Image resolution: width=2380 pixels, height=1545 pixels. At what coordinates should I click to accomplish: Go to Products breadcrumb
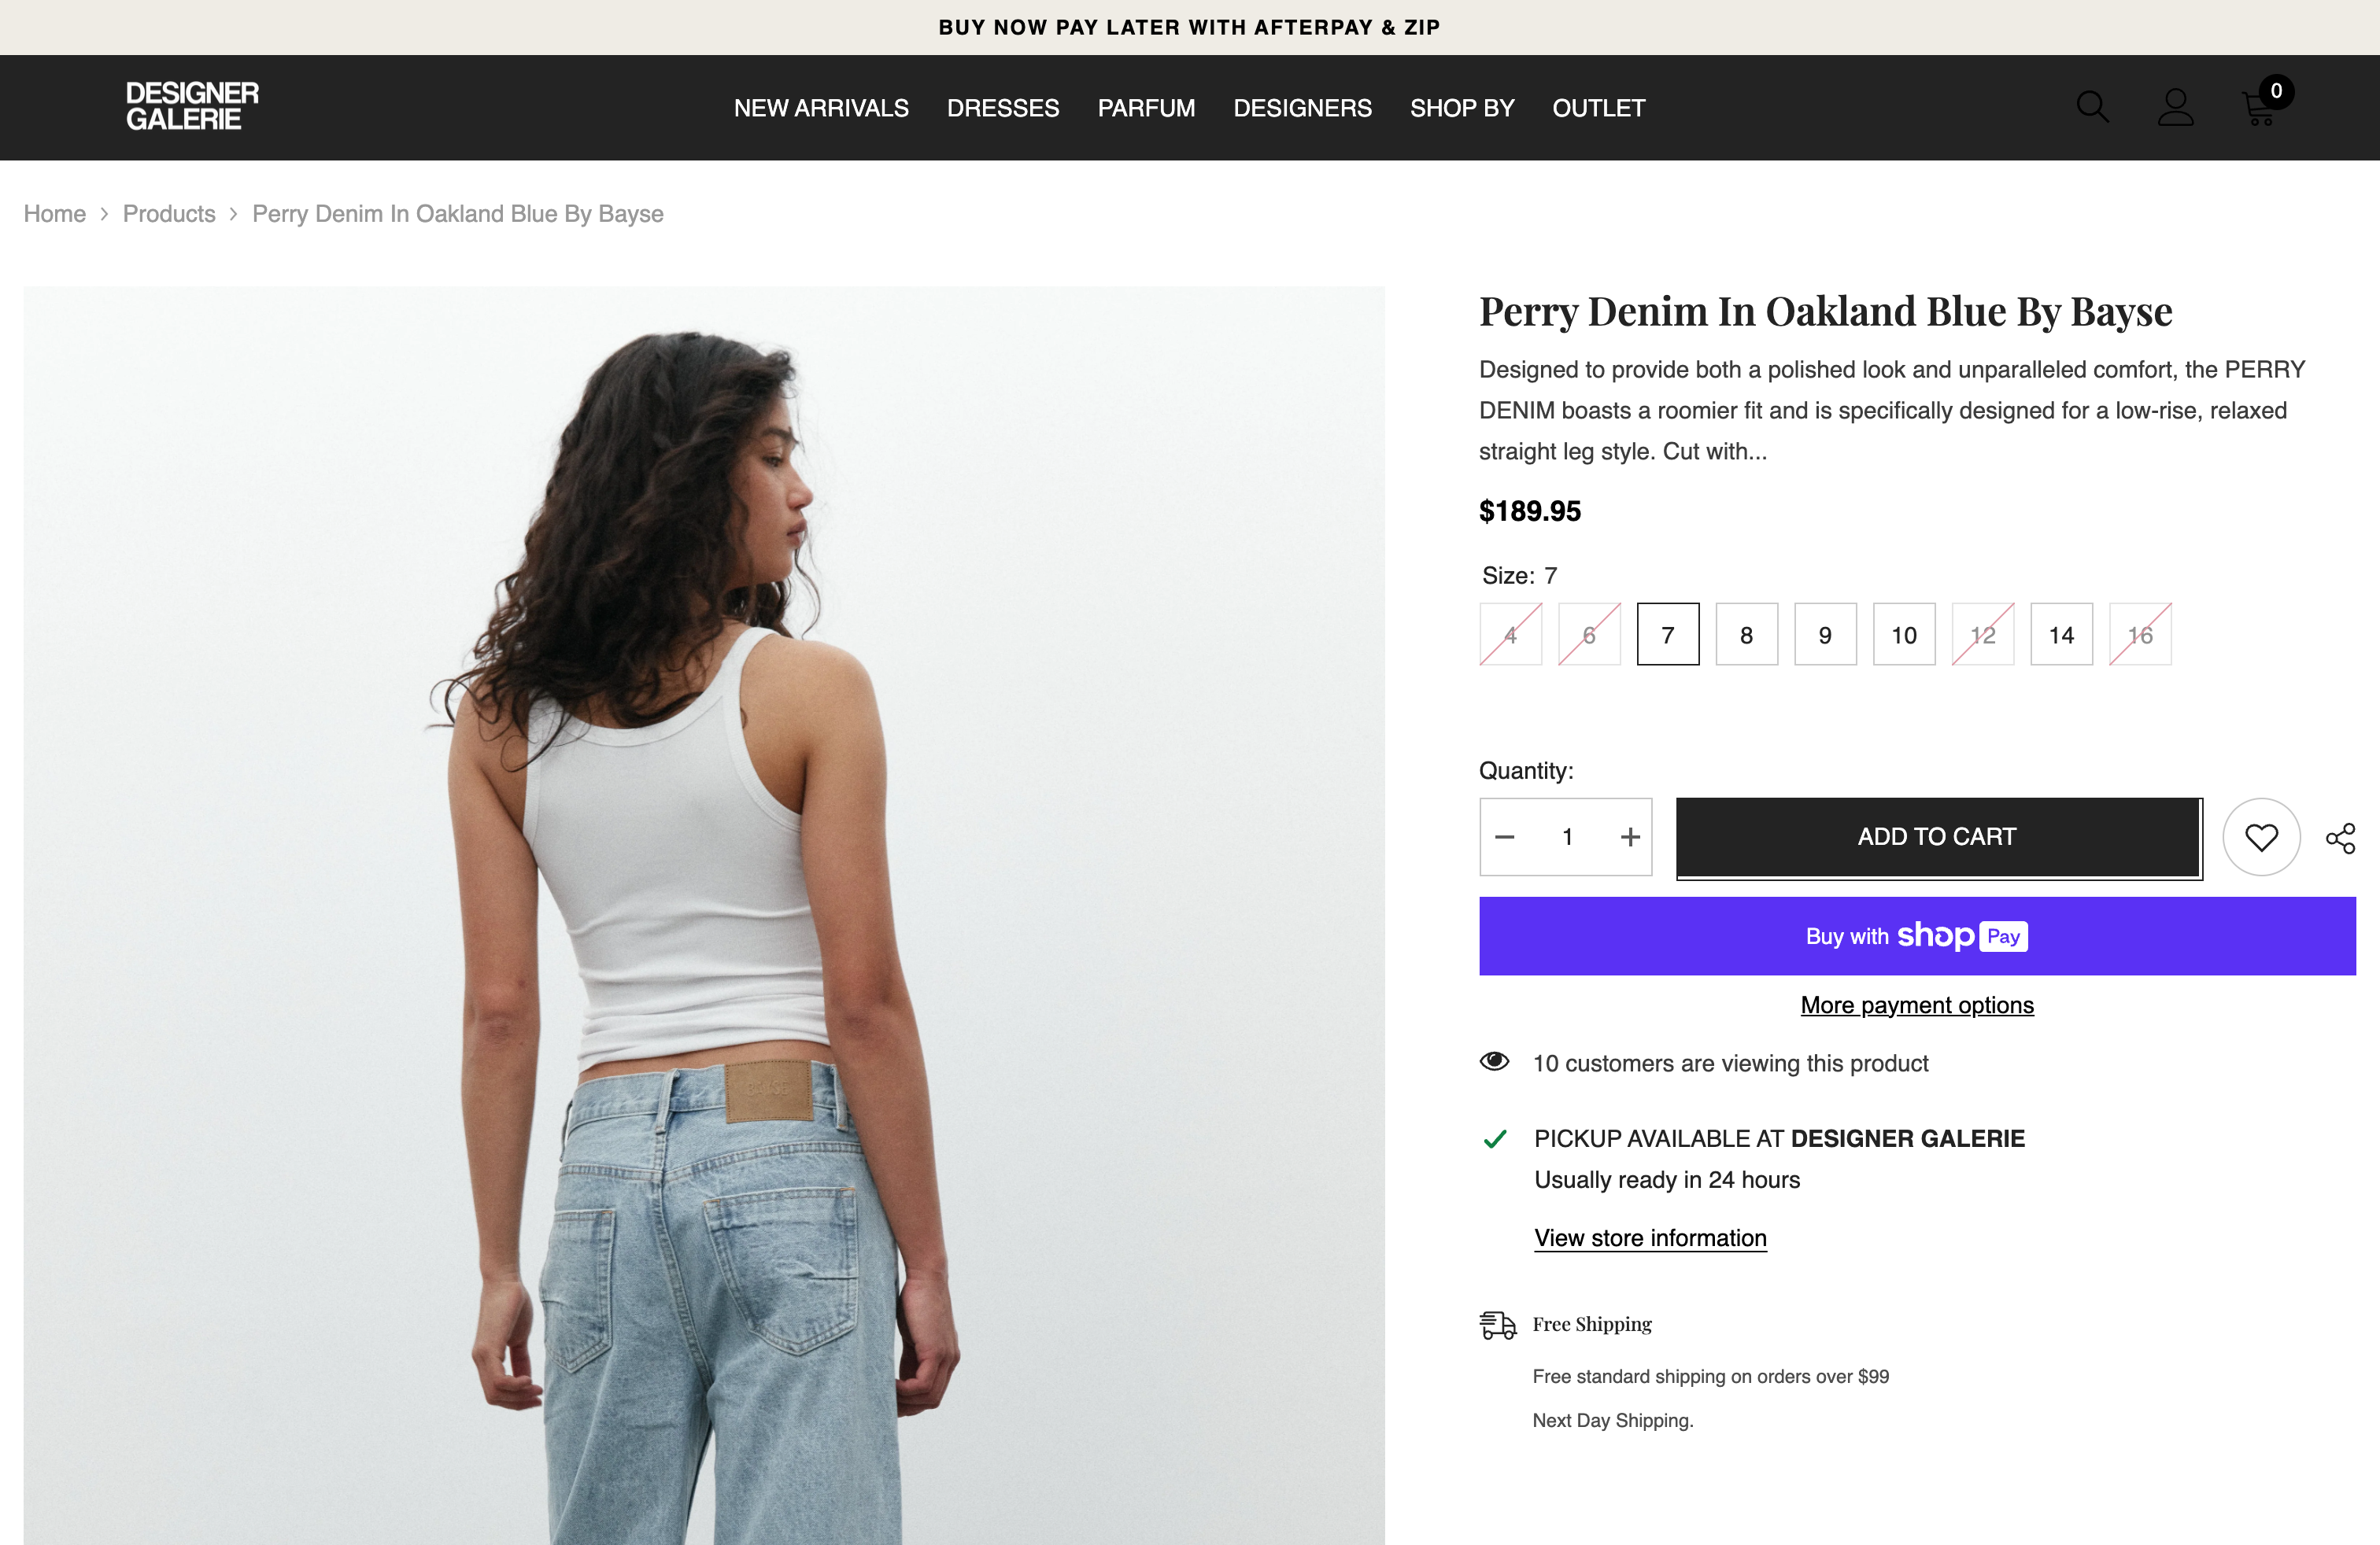tap(169, 214)
